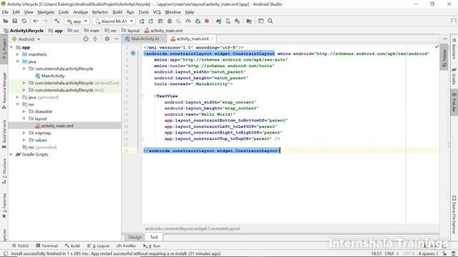Screen dimensions: 458x257
Task: Collapse the app module tree node
Action: click(11, 47)
